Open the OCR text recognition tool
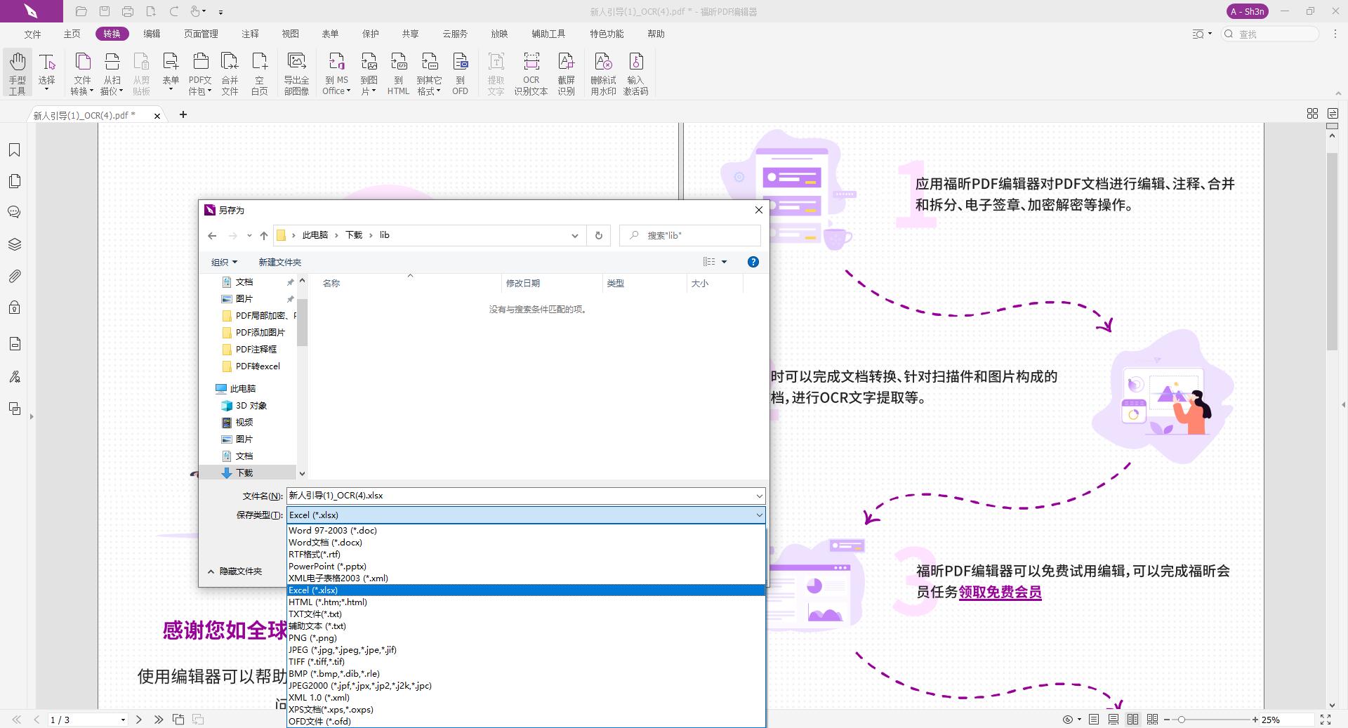This screenshot has width=1348, height=728. (x=531, y=72)
